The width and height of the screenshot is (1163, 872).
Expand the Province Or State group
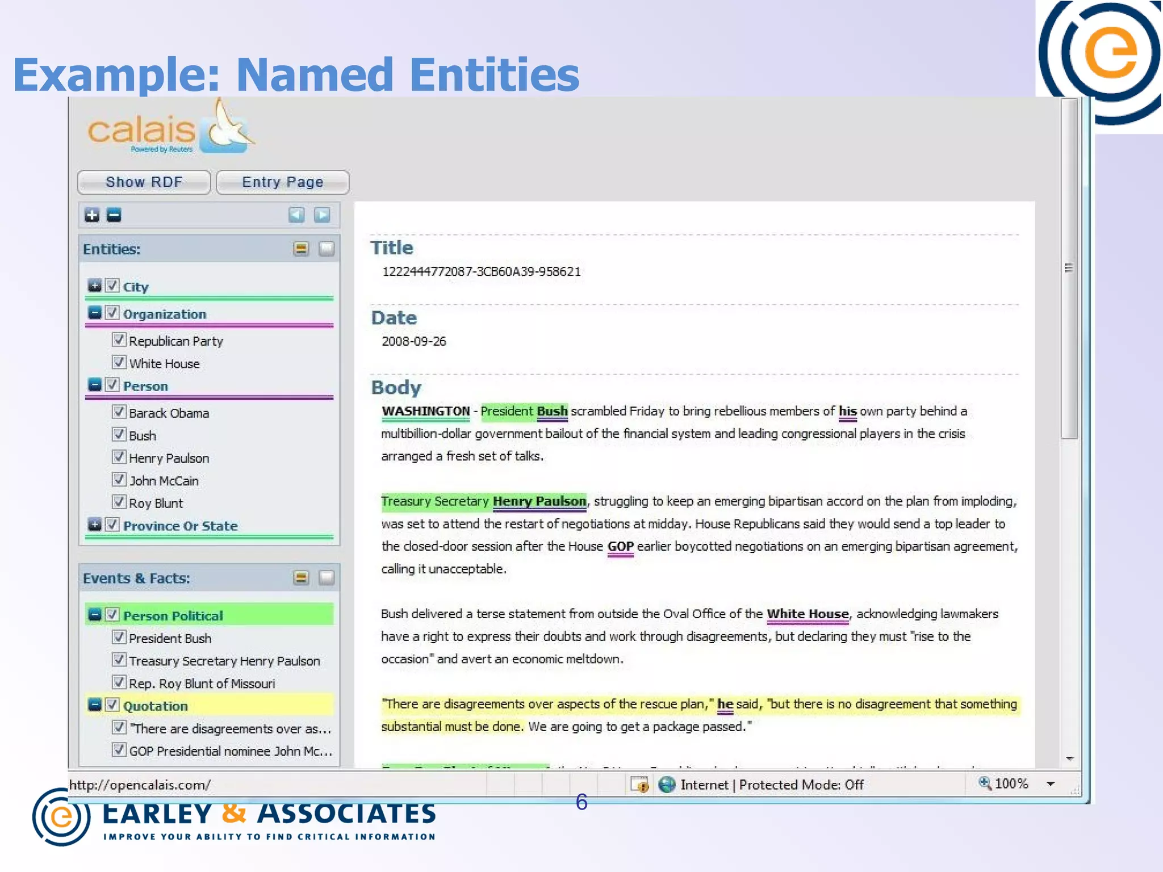pos(95,524)
